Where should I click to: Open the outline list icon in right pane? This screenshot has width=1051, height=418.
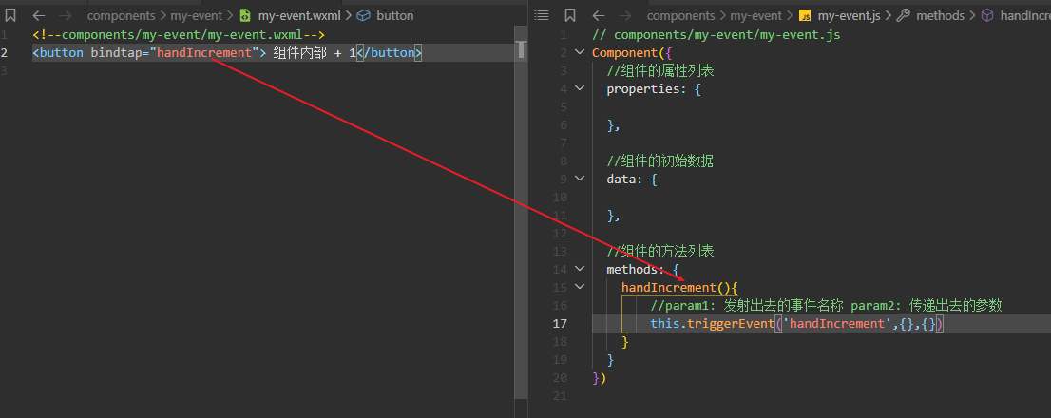(543, 15)
